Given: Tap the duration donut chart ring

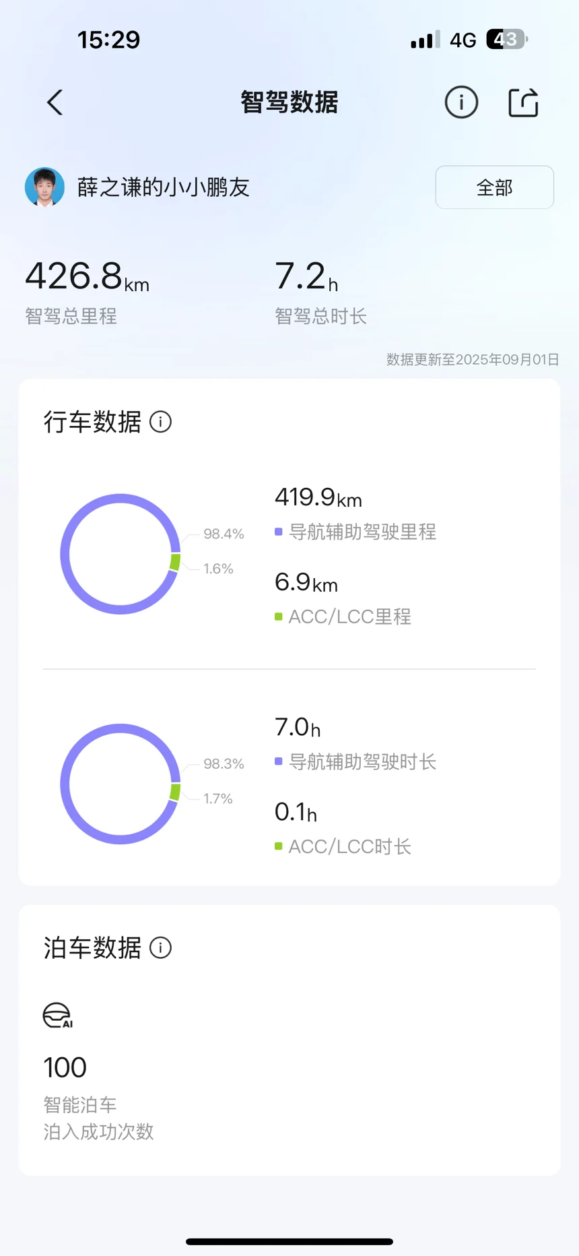Looking at the screenshot, I should (65, 784).
